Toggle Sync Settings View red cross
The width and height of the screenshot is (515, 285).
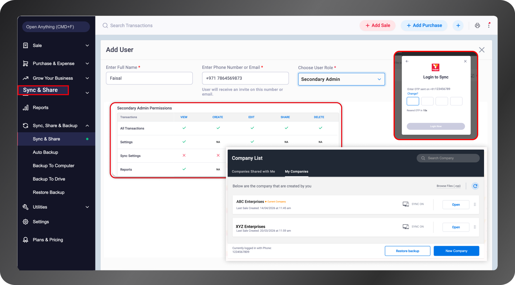[x=184, y=155]
